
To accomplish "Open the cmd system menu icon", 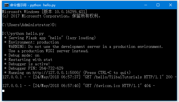I will click(6, 5).
